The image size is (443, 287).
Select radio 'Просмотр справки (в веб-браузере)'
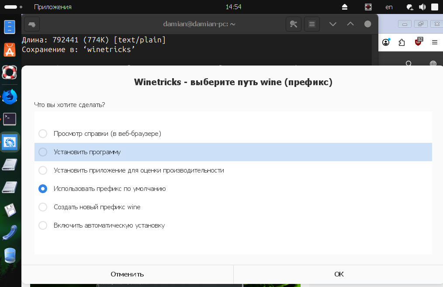[233, 134]
